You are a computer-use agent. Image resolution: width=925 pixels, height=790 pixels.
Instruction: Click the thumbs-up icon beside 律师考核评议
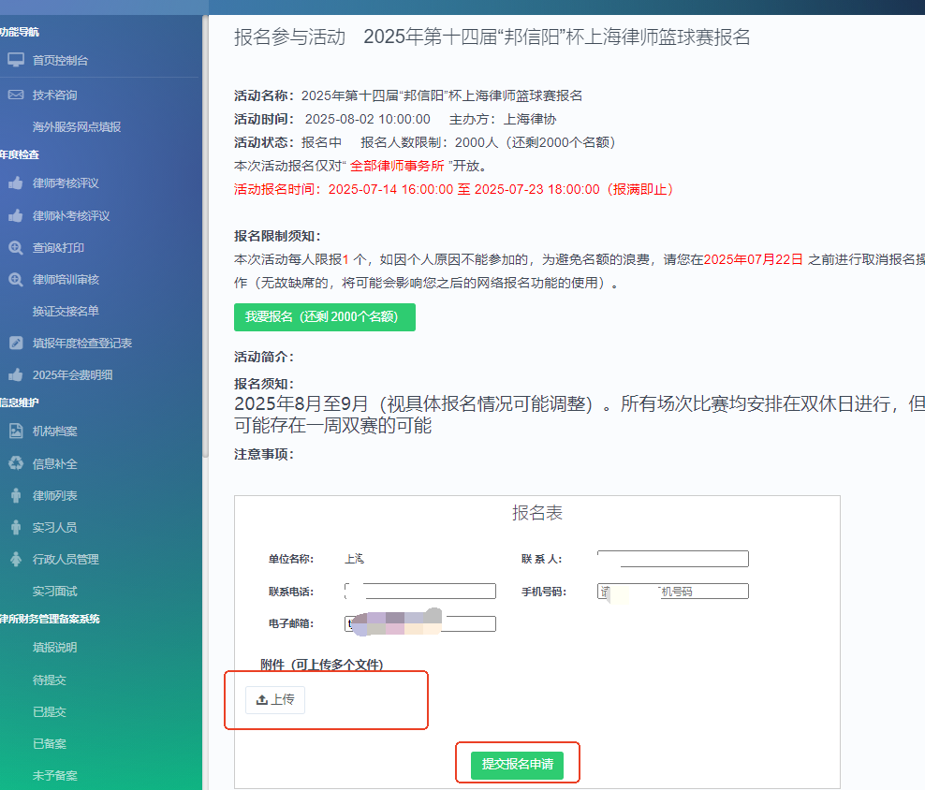point(16,183)
